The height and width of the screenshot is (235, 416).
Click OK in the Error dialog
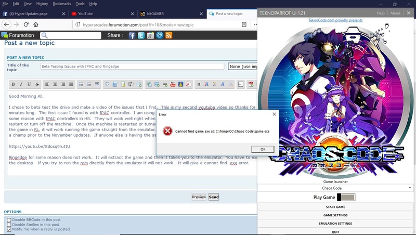(263, 149)
